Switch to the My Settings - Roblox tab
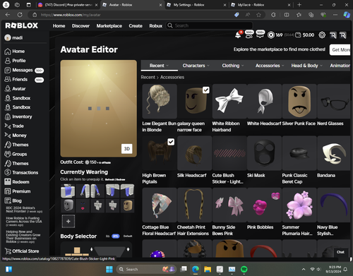The image size is (353, 276). click(196, 5)
